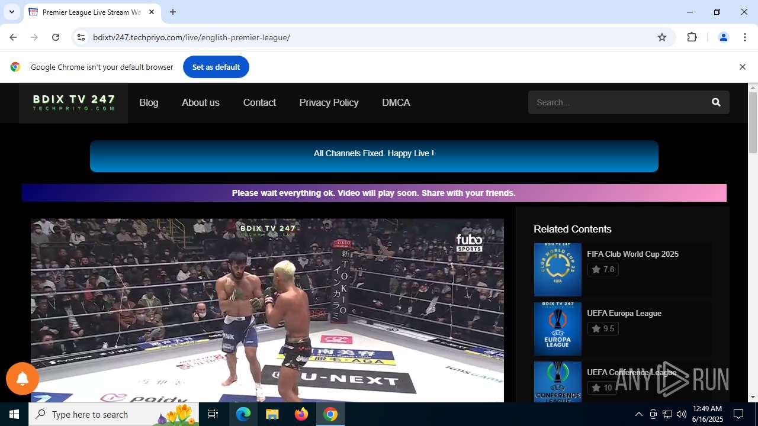The image size is (758, 426).
Task: Click the BDIX TV 247 logo
Action: 73,102
